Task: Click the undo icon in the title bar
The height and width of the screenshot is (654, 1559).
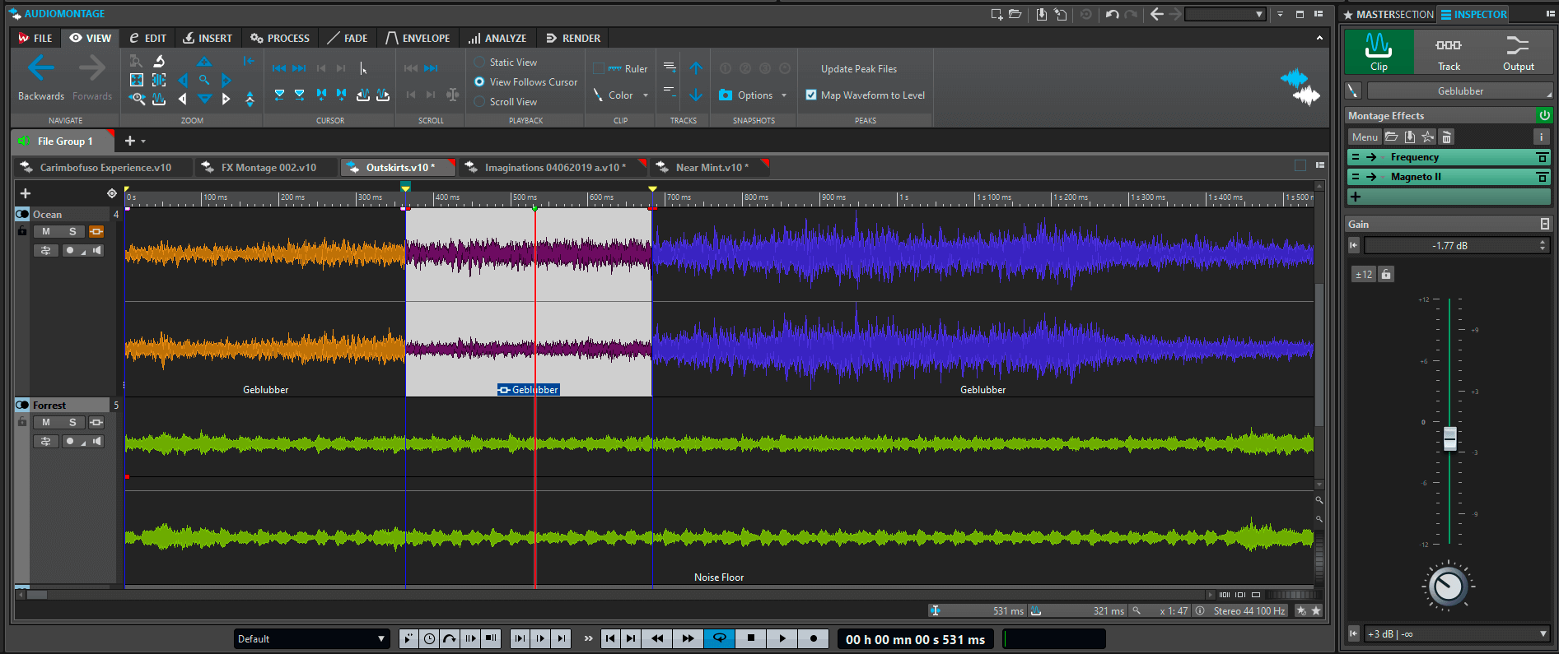Action: [1113, 14]
